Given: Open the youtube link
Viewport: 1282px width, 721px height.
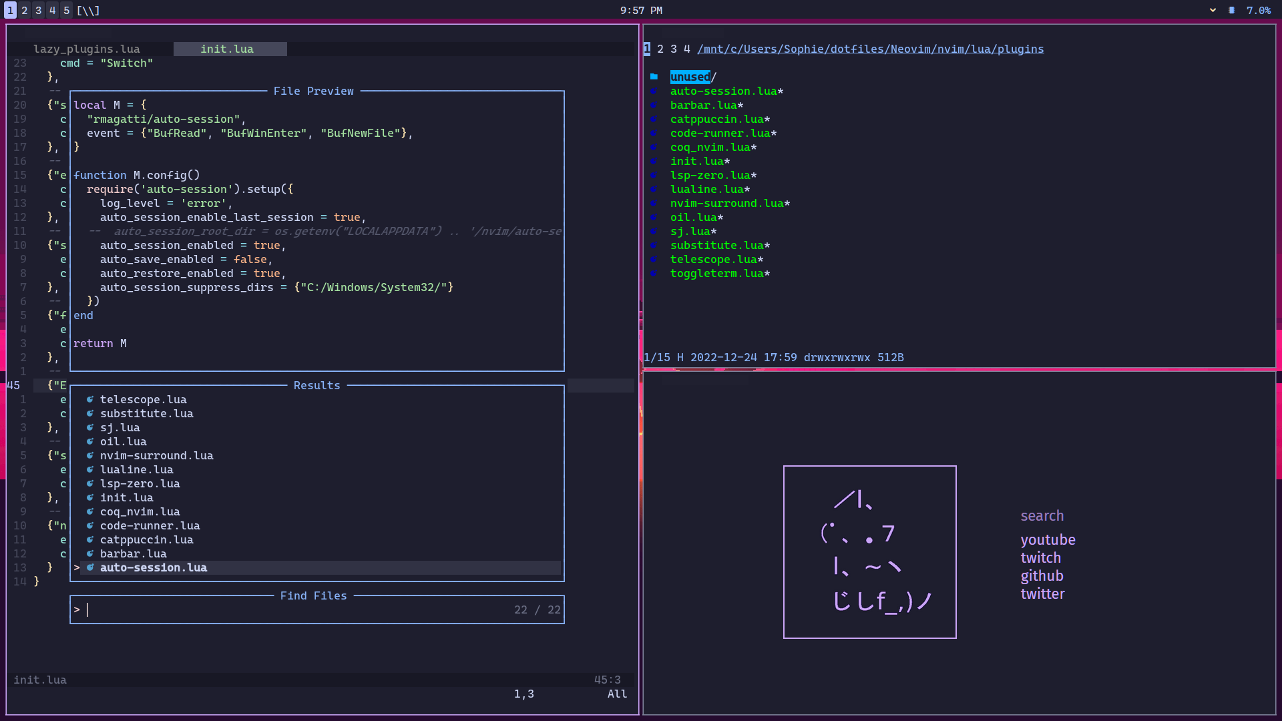Looking at the screenshot, I should pyautogui.click(x=1048, y=539).
